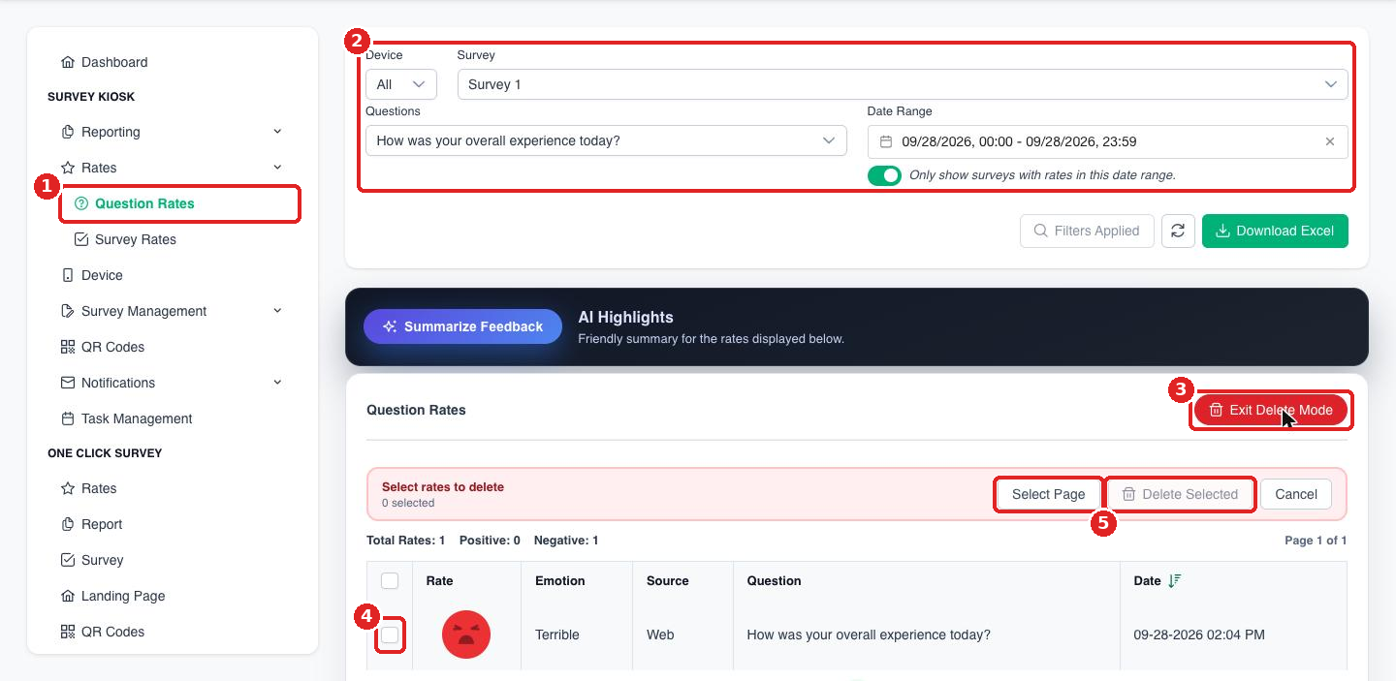Open the Device filter dropdown
The height and width of the screenshot is (681, 1396).
click(401, 84)
